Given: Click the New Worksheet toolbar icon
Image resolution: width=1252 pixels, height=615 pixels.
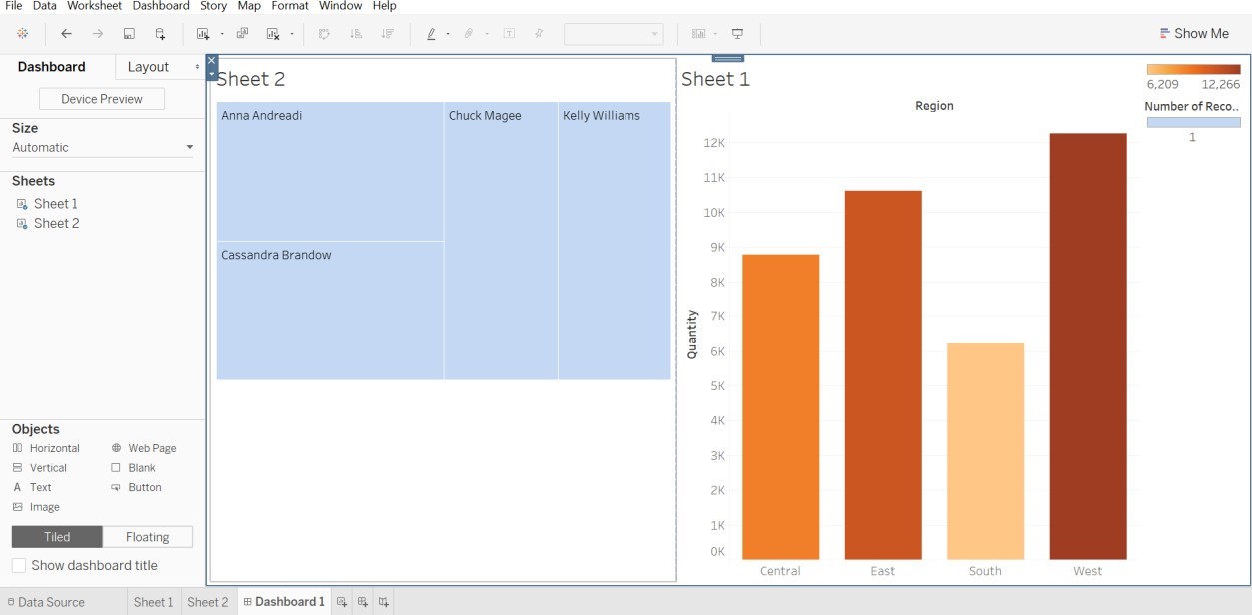Looking at the screenshot, I should pos(204,33).
